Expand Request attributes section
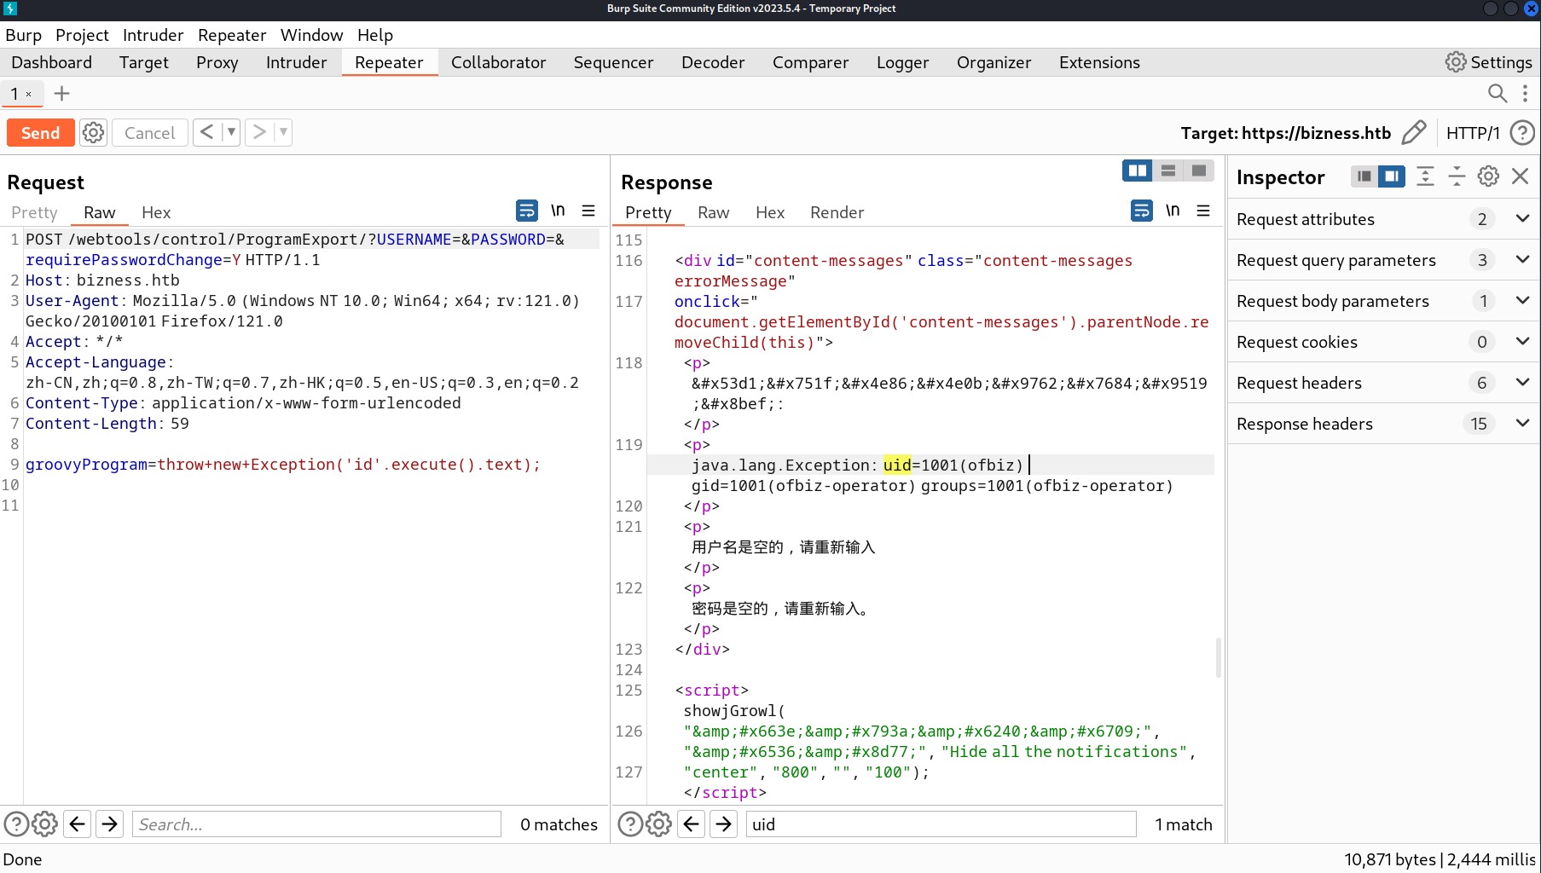1541x873 pixels. pos(1522,219)
